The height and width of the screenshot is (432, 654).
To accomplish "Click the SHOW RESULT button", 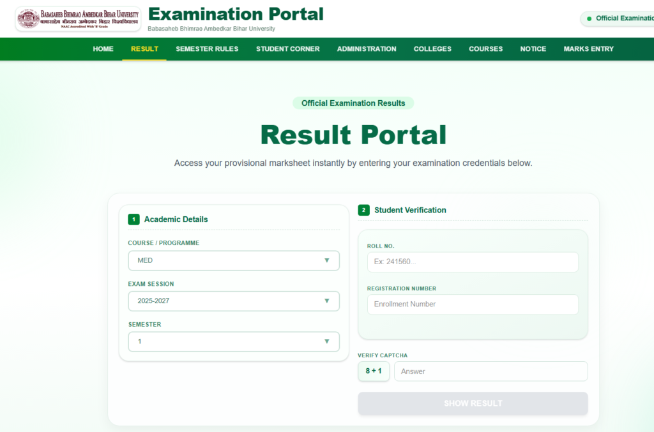I will click(x=473, y=403).
